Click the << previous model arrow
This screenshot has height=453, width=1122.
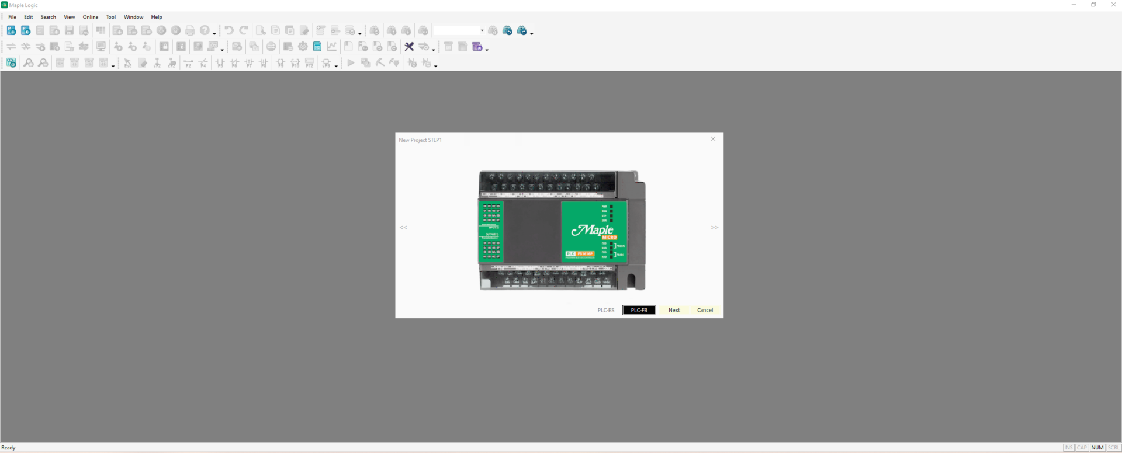click(x=403, y=227)
